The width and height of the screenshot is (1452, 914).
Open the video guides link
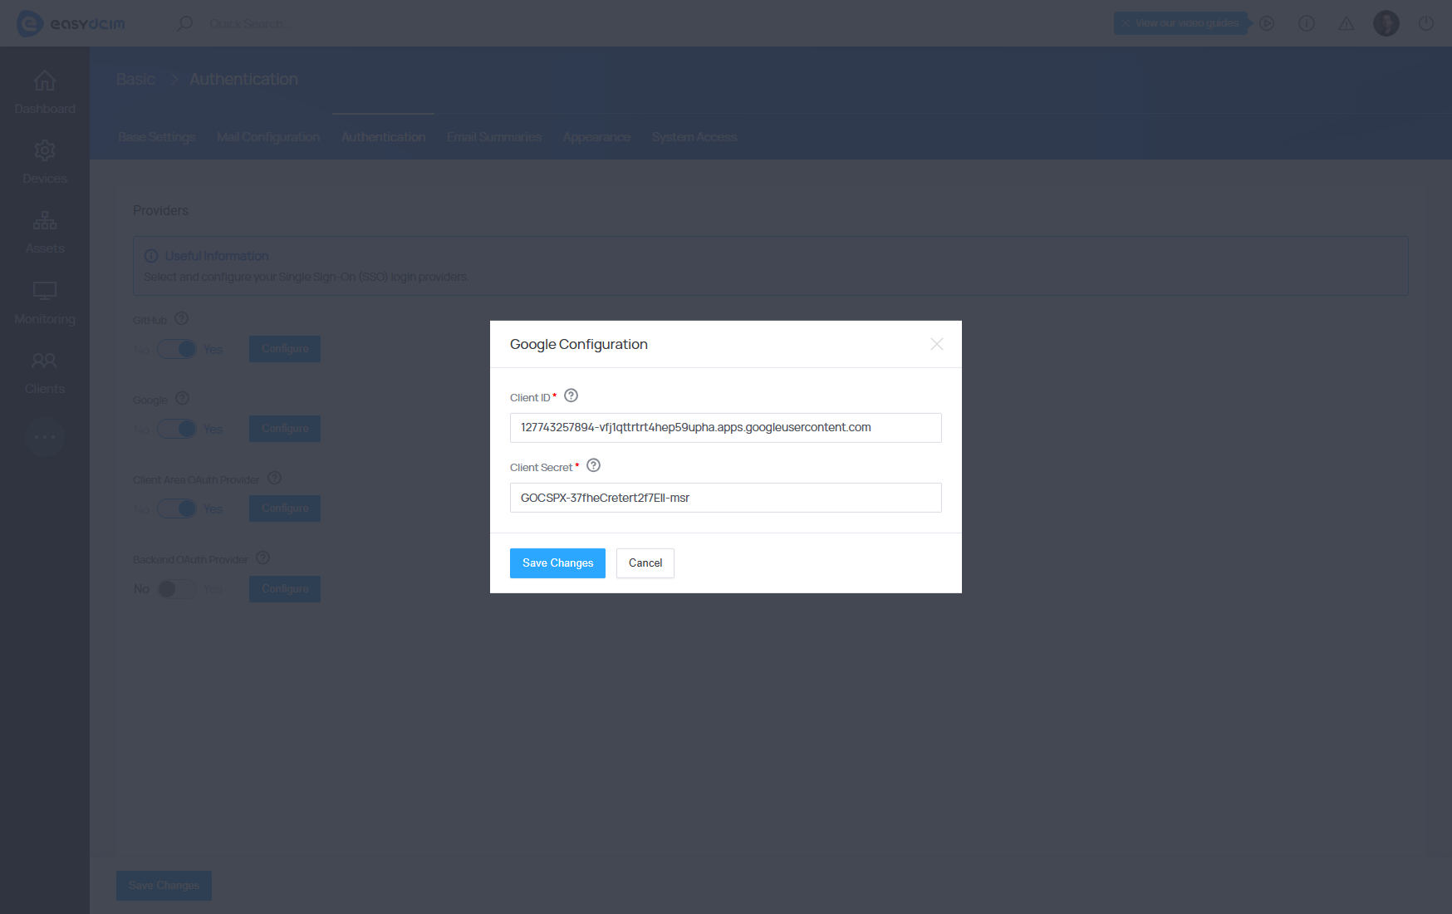click(x=1180, y=23)
